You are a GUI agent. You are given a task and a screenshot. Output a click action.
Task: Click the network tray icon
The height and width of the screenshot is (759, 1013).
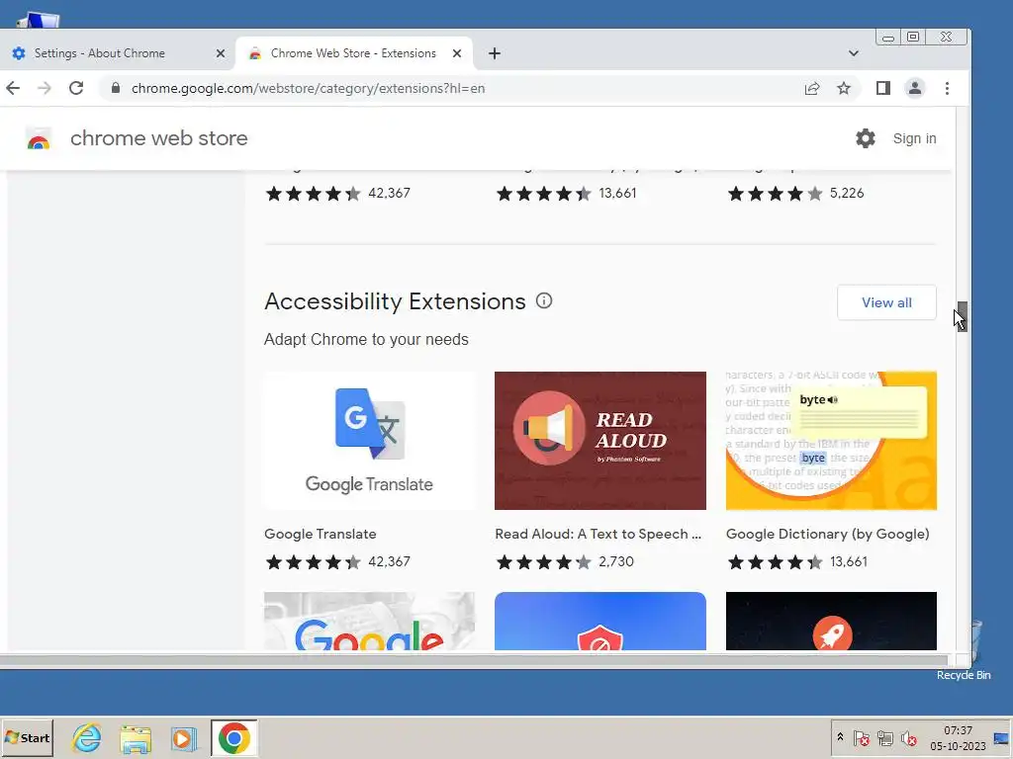[x=885, y=738]
